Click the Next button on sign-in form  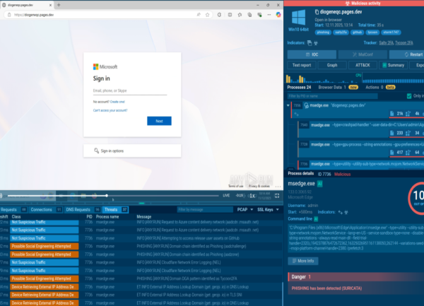pyautogui.click(x=159, y=121)
